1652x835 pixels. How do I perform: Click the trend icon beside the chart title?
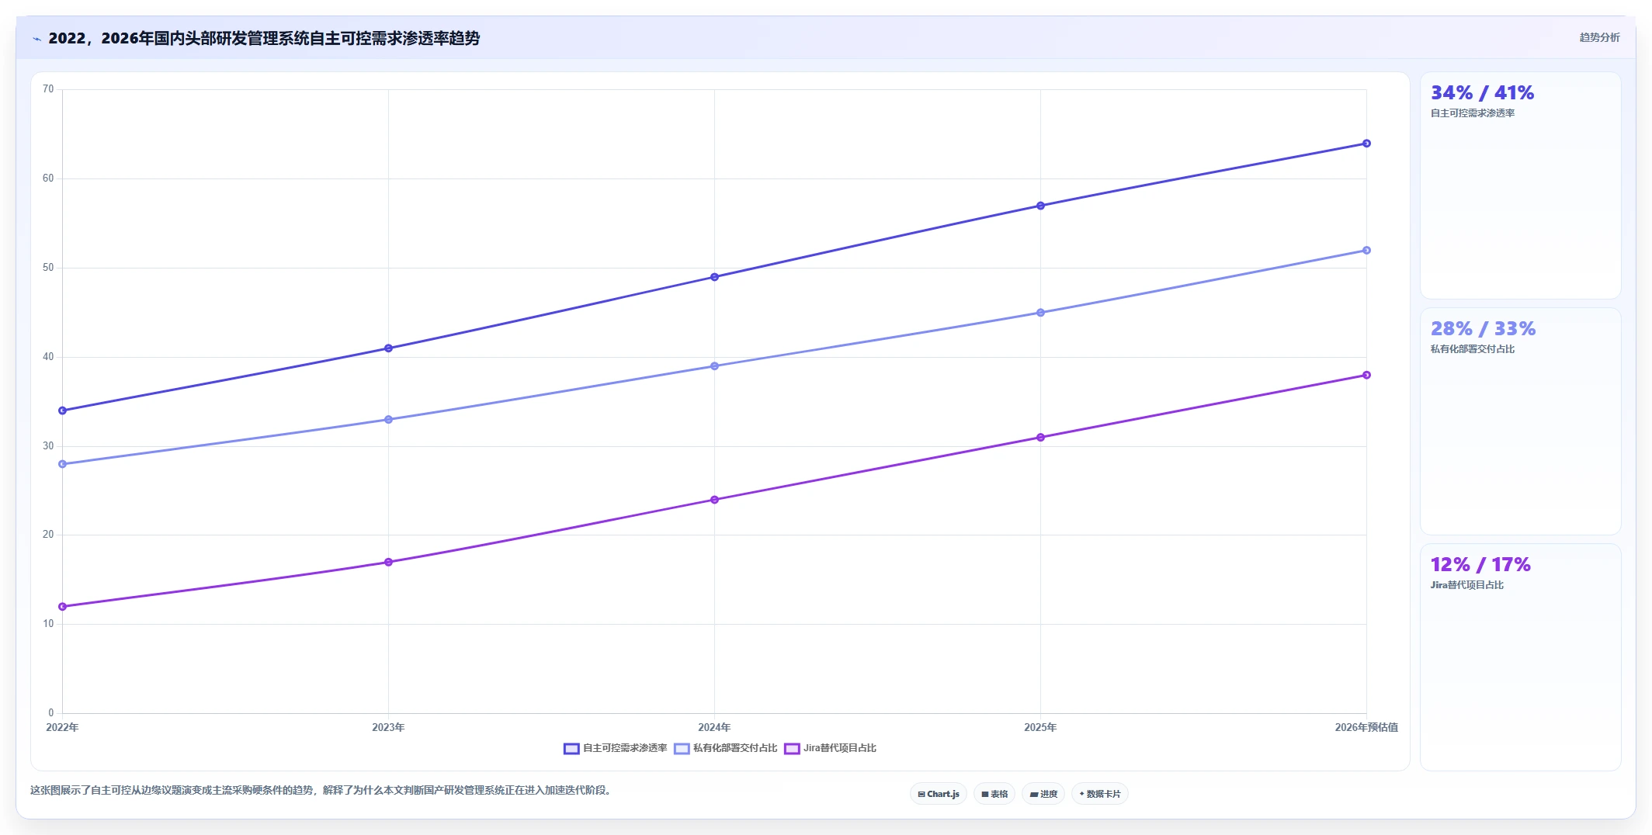click(36, 39)
